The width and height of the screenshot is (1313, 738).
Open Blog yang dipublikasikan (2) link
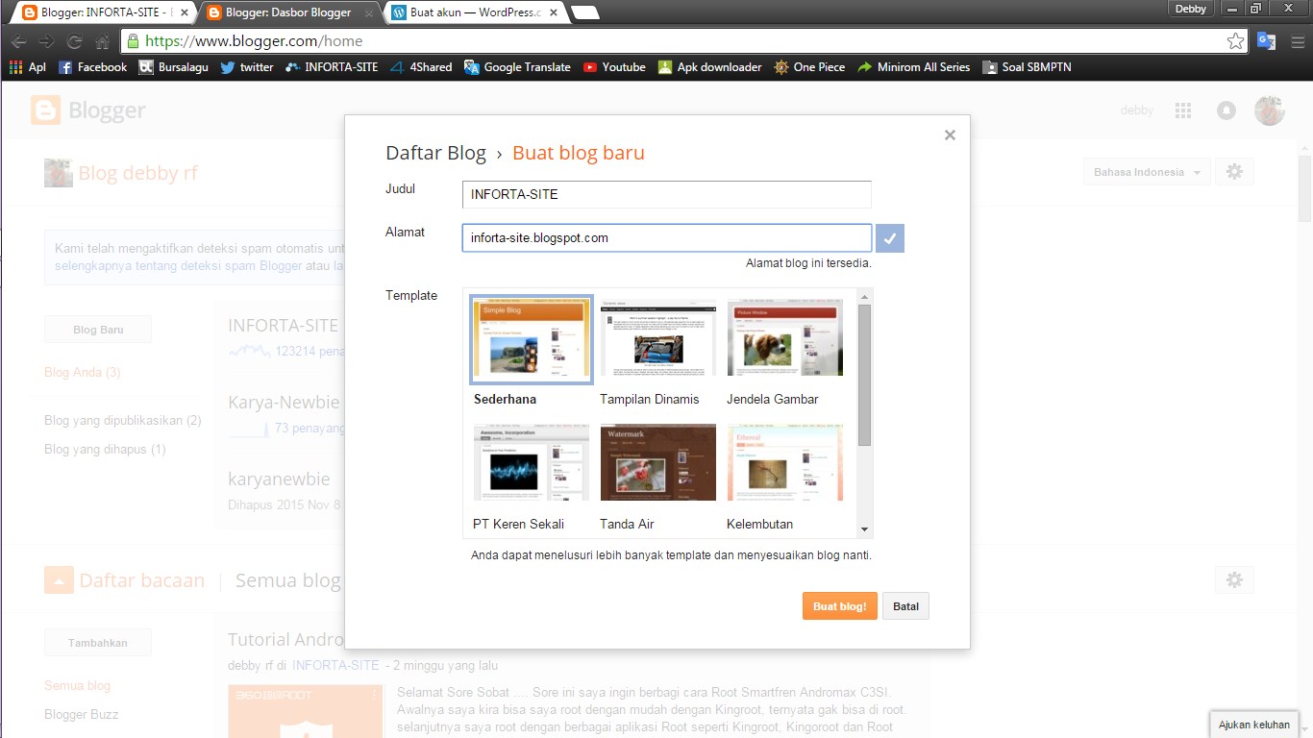click(x=123, y=420)
